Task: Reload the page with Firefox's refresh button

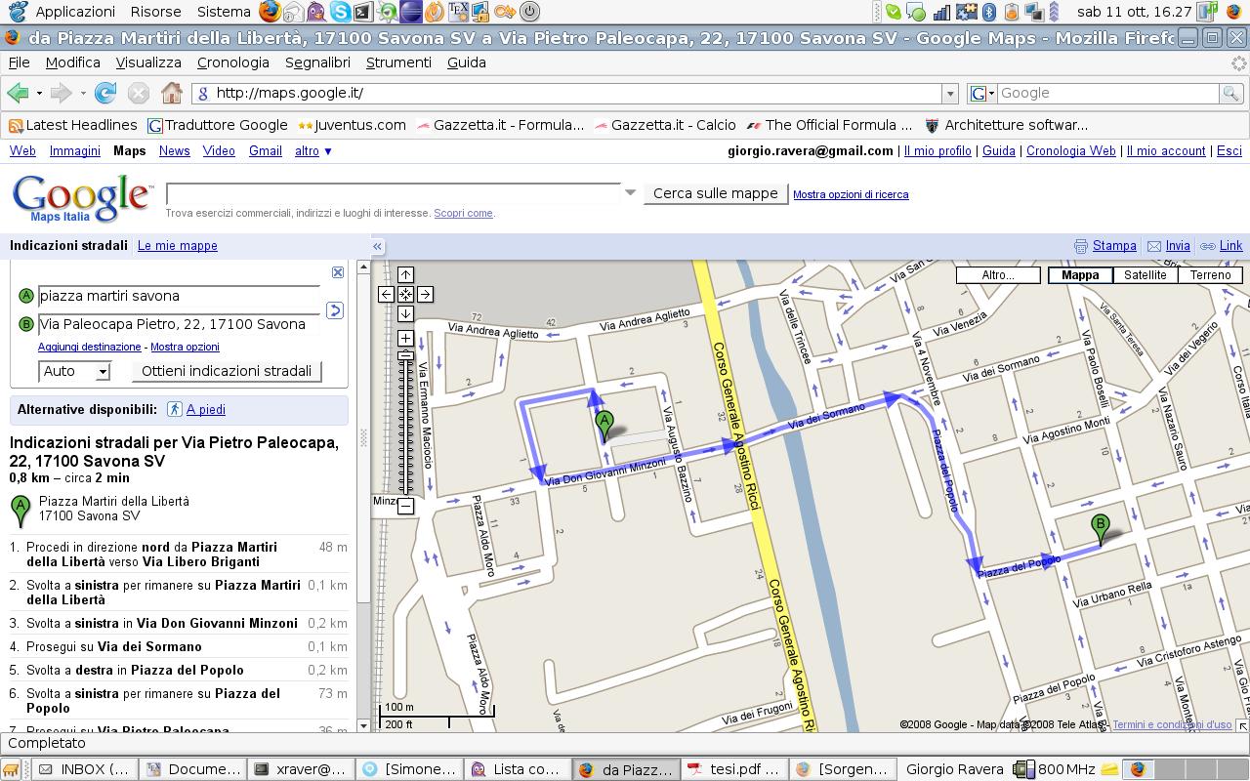Action: point(105,93)
